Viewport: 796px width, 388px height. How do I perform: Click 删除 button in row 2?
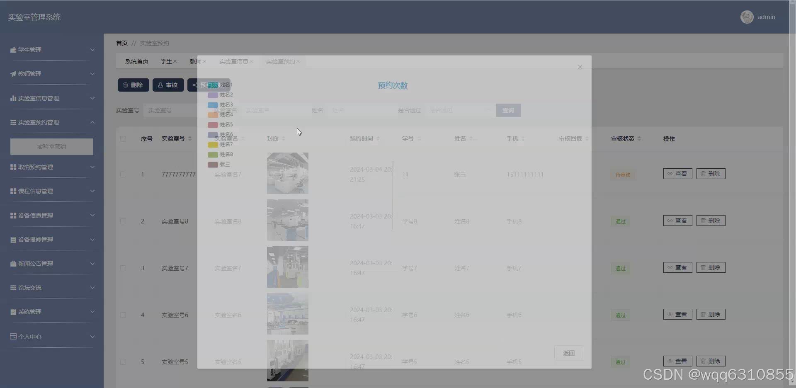[x=711, y=221]
